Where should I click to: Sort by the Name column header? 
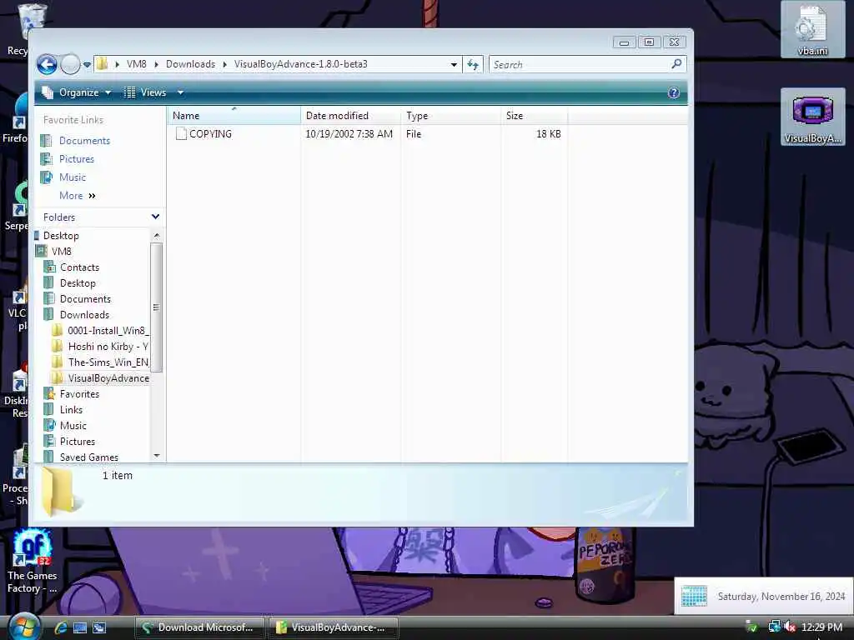coord(234,115)
